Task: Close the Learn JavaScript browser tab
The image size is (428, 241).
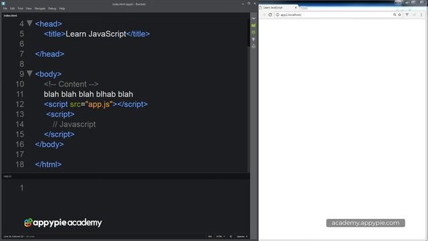Action: point(296,7)
